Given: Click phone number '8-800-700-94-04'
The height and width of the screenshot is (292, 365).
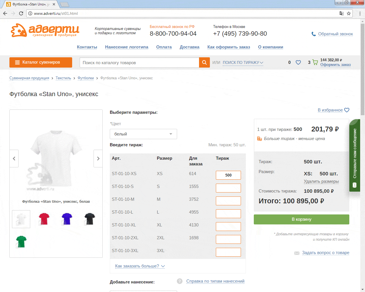Looking at the screenshot, I should tap(173, 34).
